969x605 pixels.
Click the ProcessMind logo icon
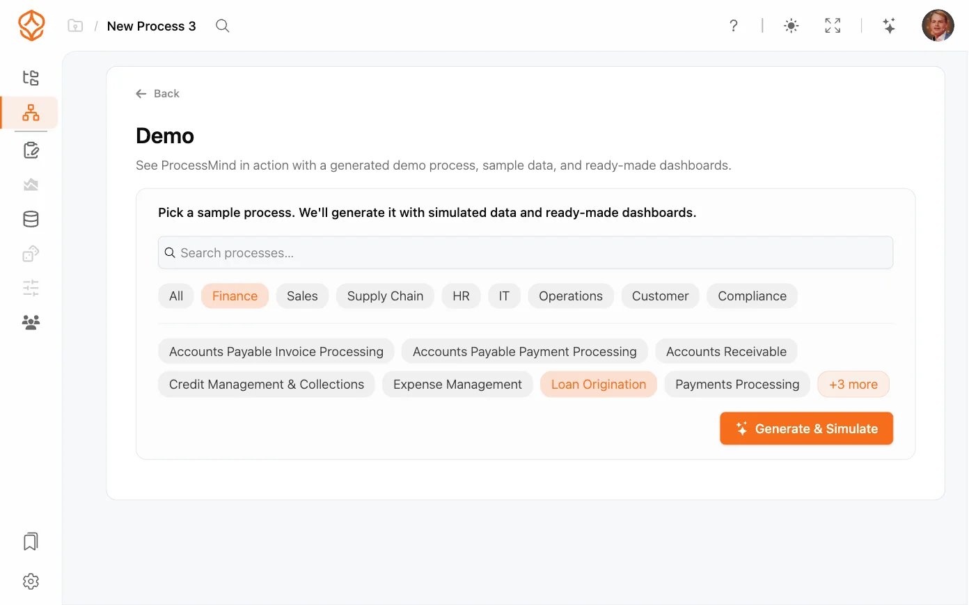(x=31, y=26)
